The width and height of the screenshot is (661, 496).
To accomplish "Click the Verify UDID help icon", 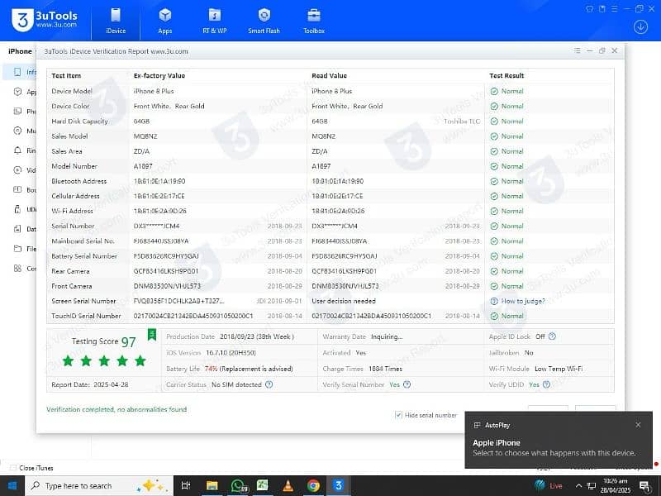I will click(x=546, y=384).
